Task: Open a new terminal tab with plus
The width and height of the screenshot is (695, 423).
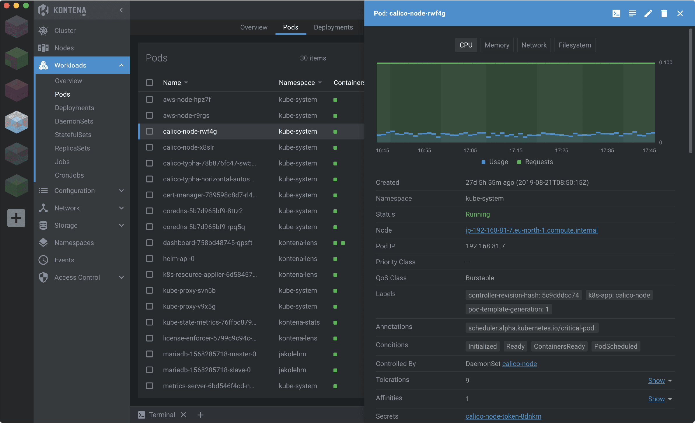Action: [200, 415]
